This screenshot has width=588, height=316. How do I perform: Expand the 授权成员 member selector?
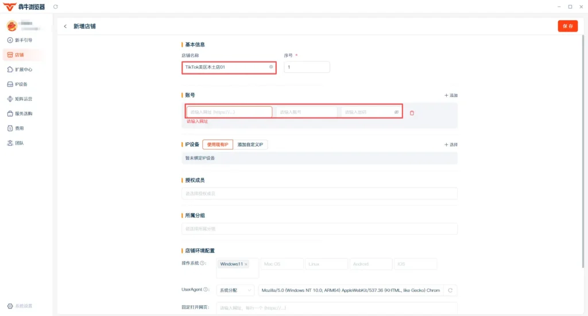319,194
